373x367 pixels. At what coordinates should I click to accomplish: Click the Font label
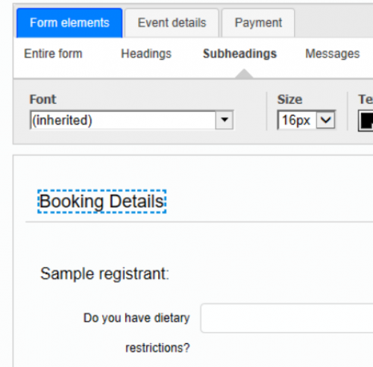click(x=43, y=99)
